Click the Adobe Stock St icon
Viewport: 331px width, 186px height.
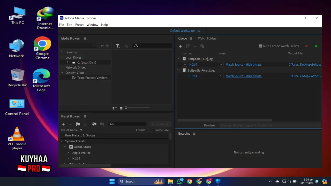(71, 147)
